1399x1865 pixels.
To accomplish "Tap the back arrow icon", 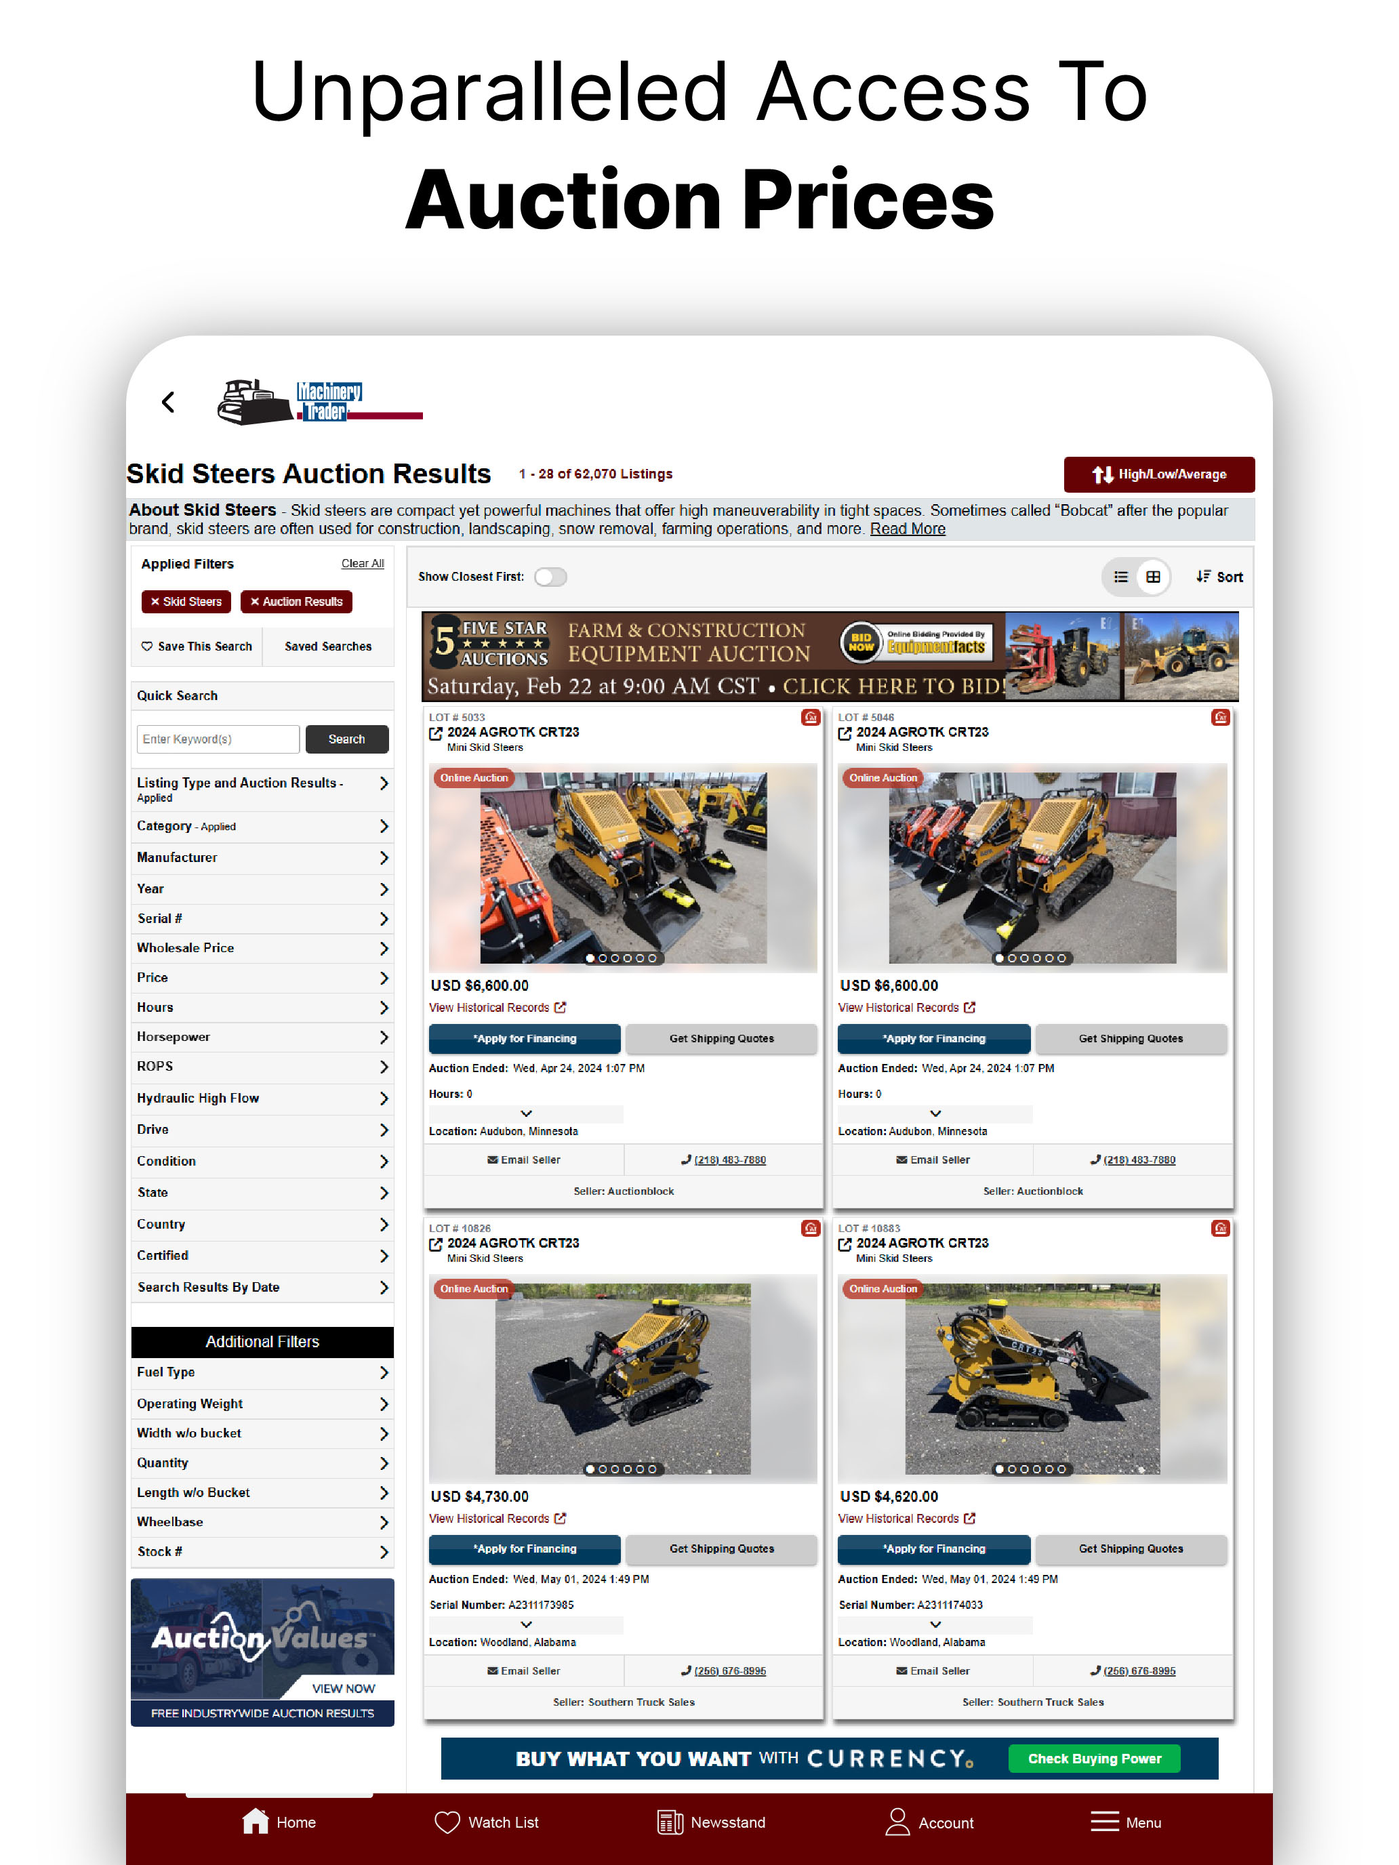I will pos(169,402).
